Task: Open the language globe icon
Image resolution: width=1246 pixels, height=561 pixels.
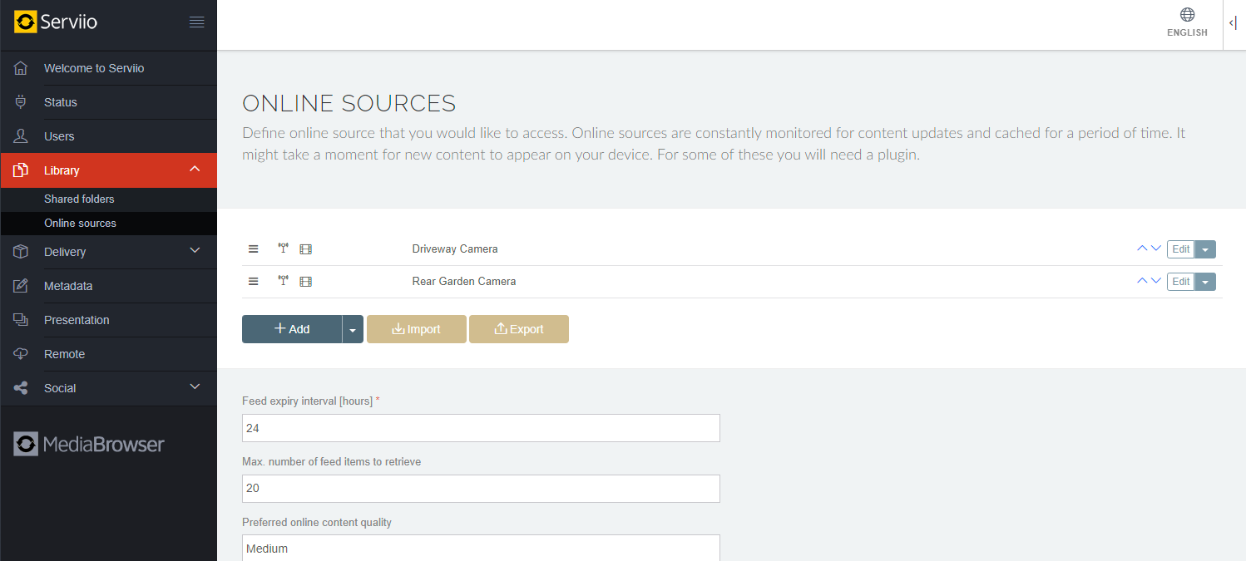Action: (1187, 15)
